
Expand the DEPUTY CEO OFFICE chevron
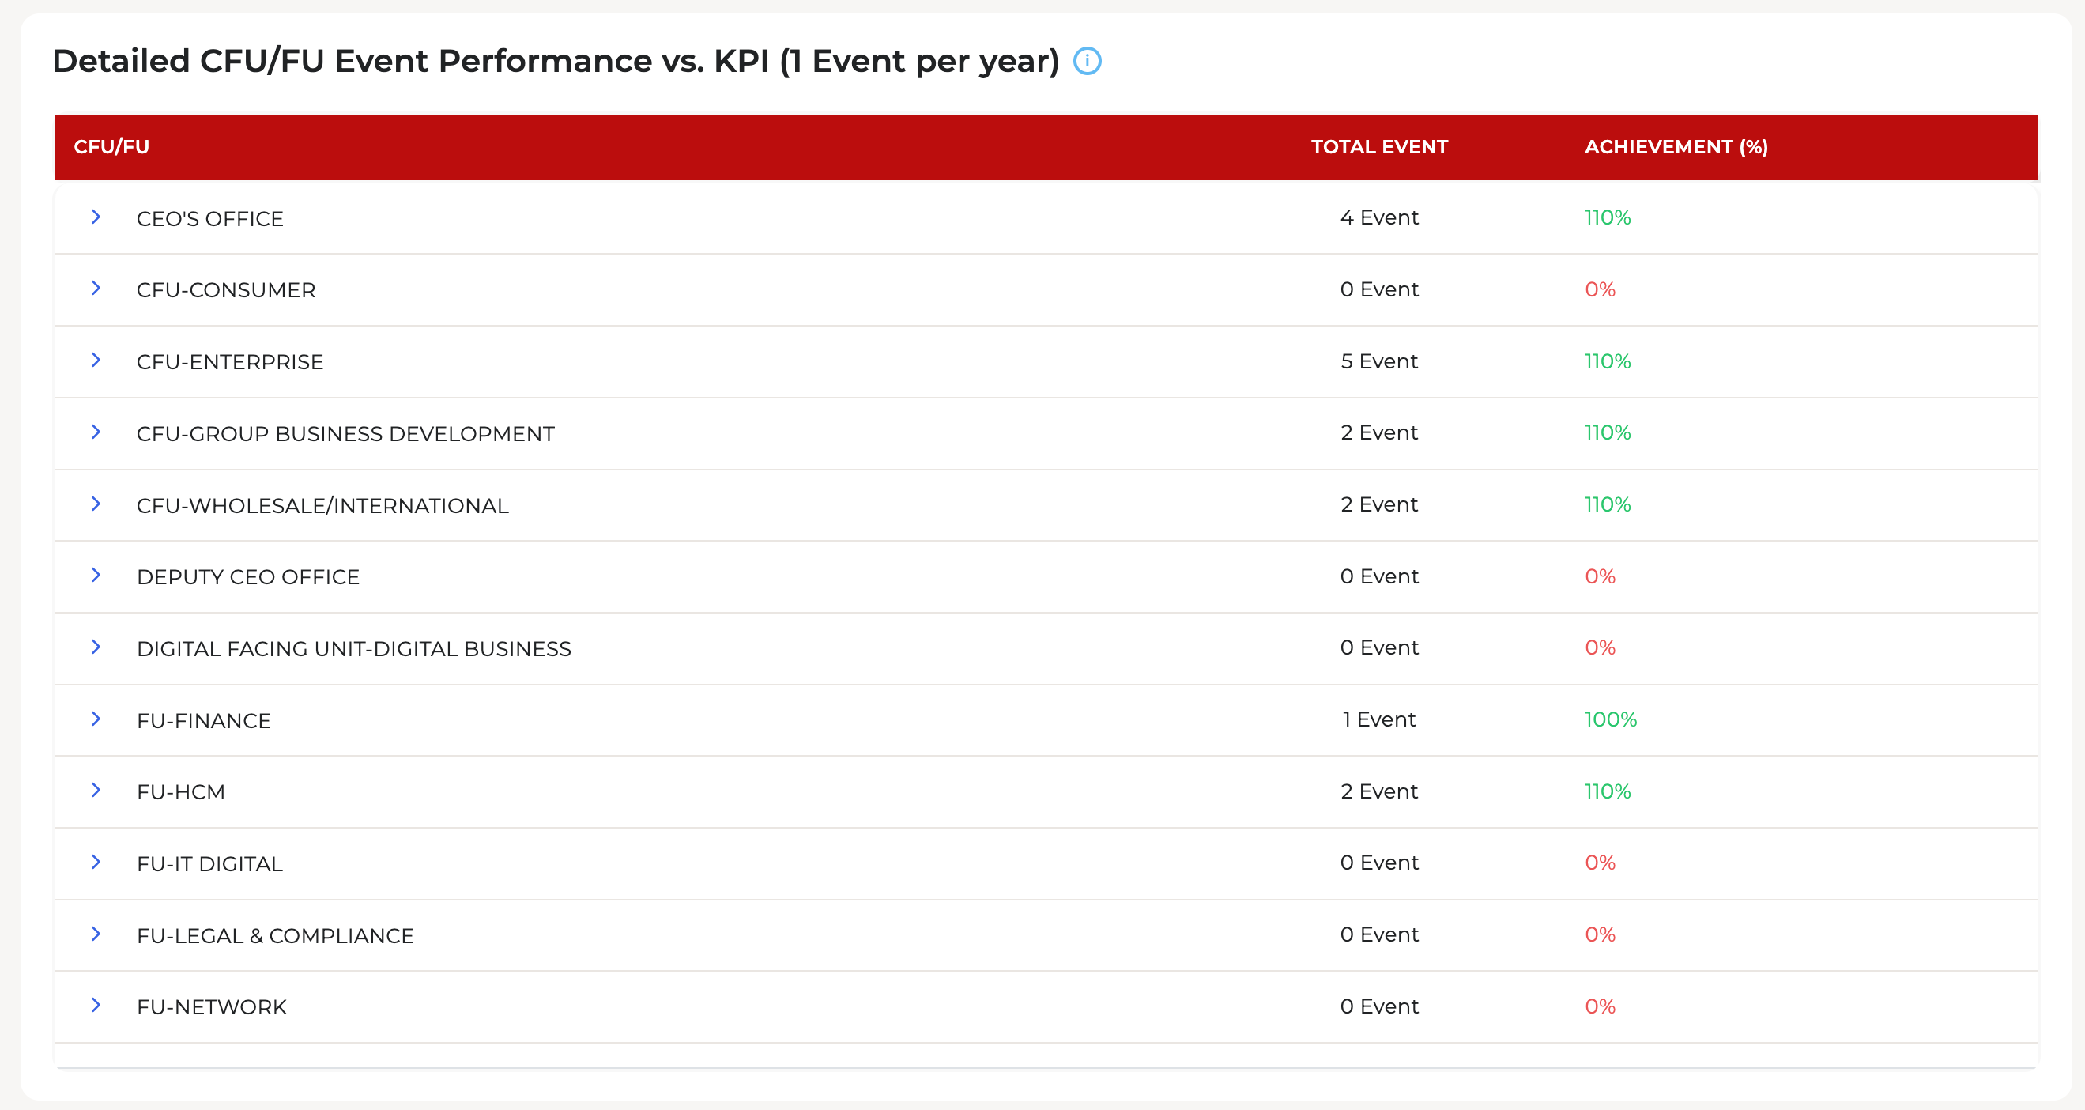(x=96, y=576)
